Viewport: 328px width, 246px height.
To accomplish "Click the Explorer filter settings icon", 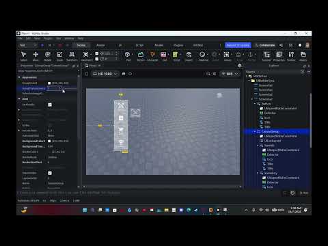I will click(x=302, y=72).
